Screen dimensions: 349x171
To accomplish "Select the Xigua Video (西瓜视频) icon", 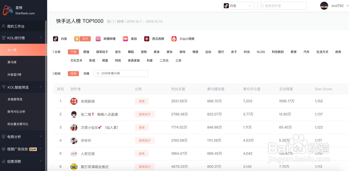I will (x=147, y=39).
